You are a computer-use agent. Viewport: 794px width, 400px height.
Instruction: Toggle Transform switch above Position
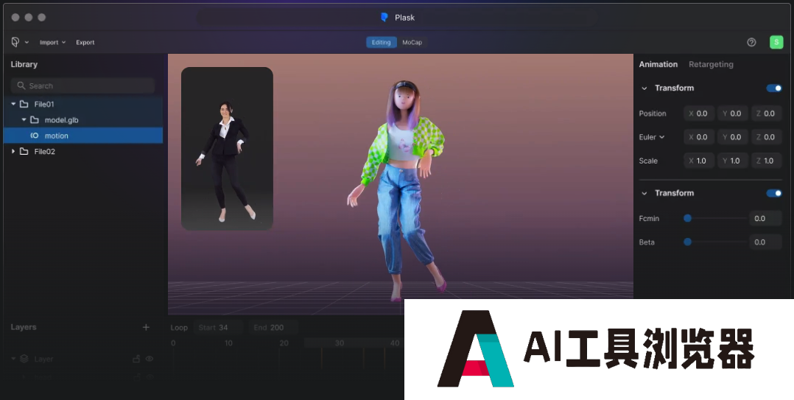click(773, 88)
